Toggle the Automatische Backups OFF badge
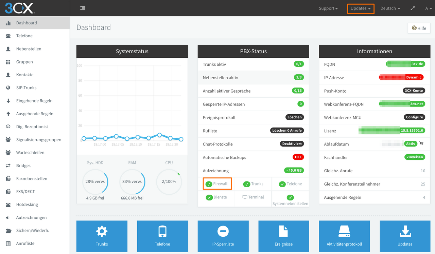Image resolution: width=435 pixels, height=254 pixels. 298,157
